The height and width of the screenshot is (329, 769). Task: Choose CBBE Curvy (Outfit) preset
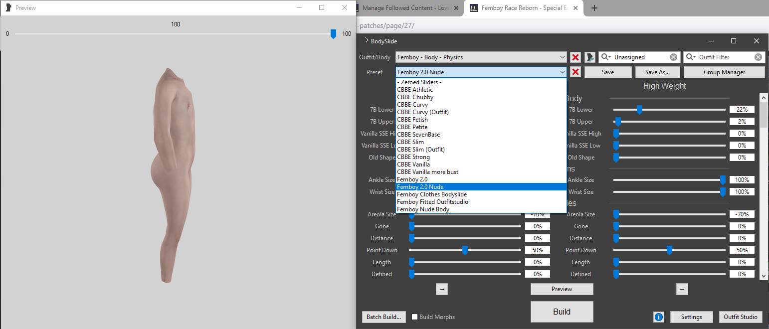click(x=481, y=112)
